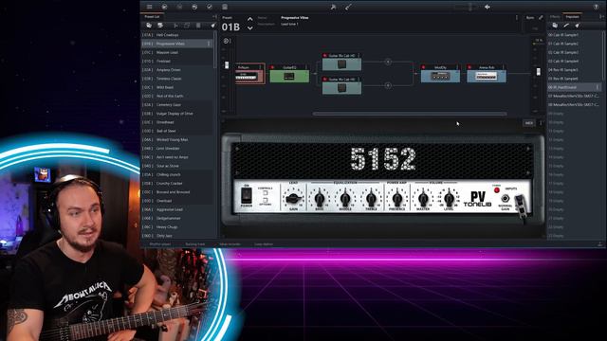Click the description field Lead tone 1
Viewport: 607px width, 341px height.
coord(289,24)
